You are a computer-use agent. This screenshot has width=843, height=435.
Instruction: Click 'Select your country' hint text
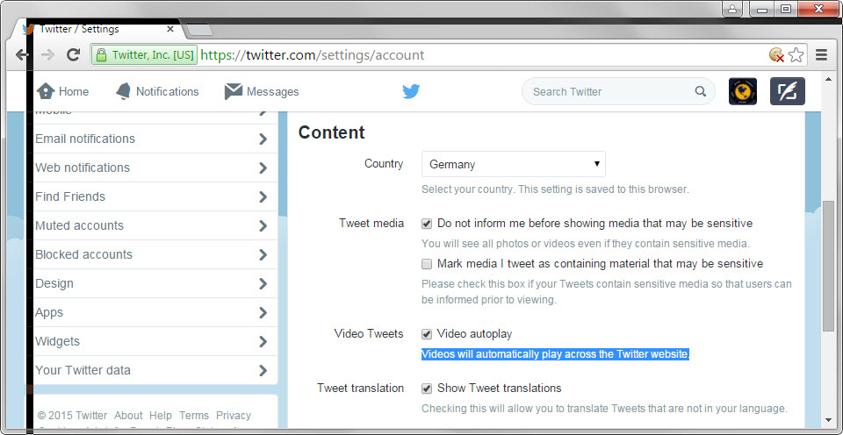[555, 189]
